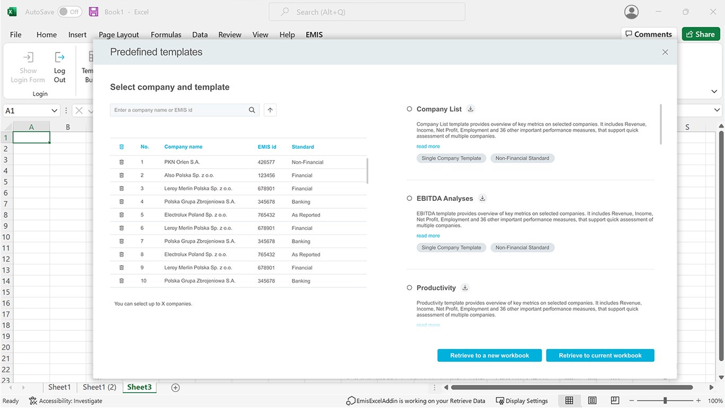
Task: Click the zoom in plus button
Action: 698,401
